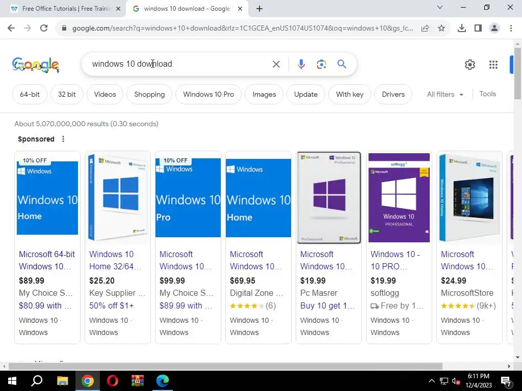Go back to the previous page
Image resolution: width=522 pixels, height=391 pixels.
(x=11, y=29)
